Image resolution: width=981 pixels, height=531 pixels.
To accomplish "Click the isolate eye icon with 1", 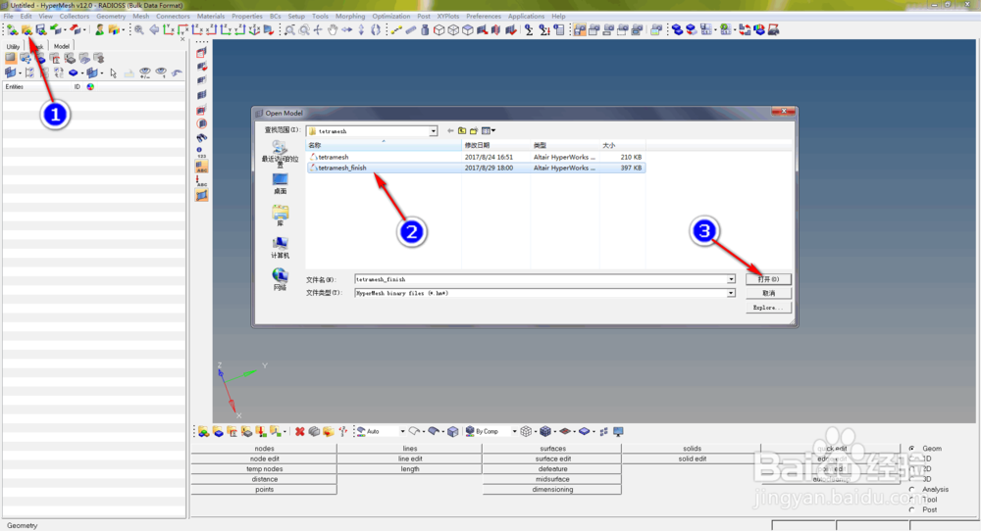I will point(162,73).
